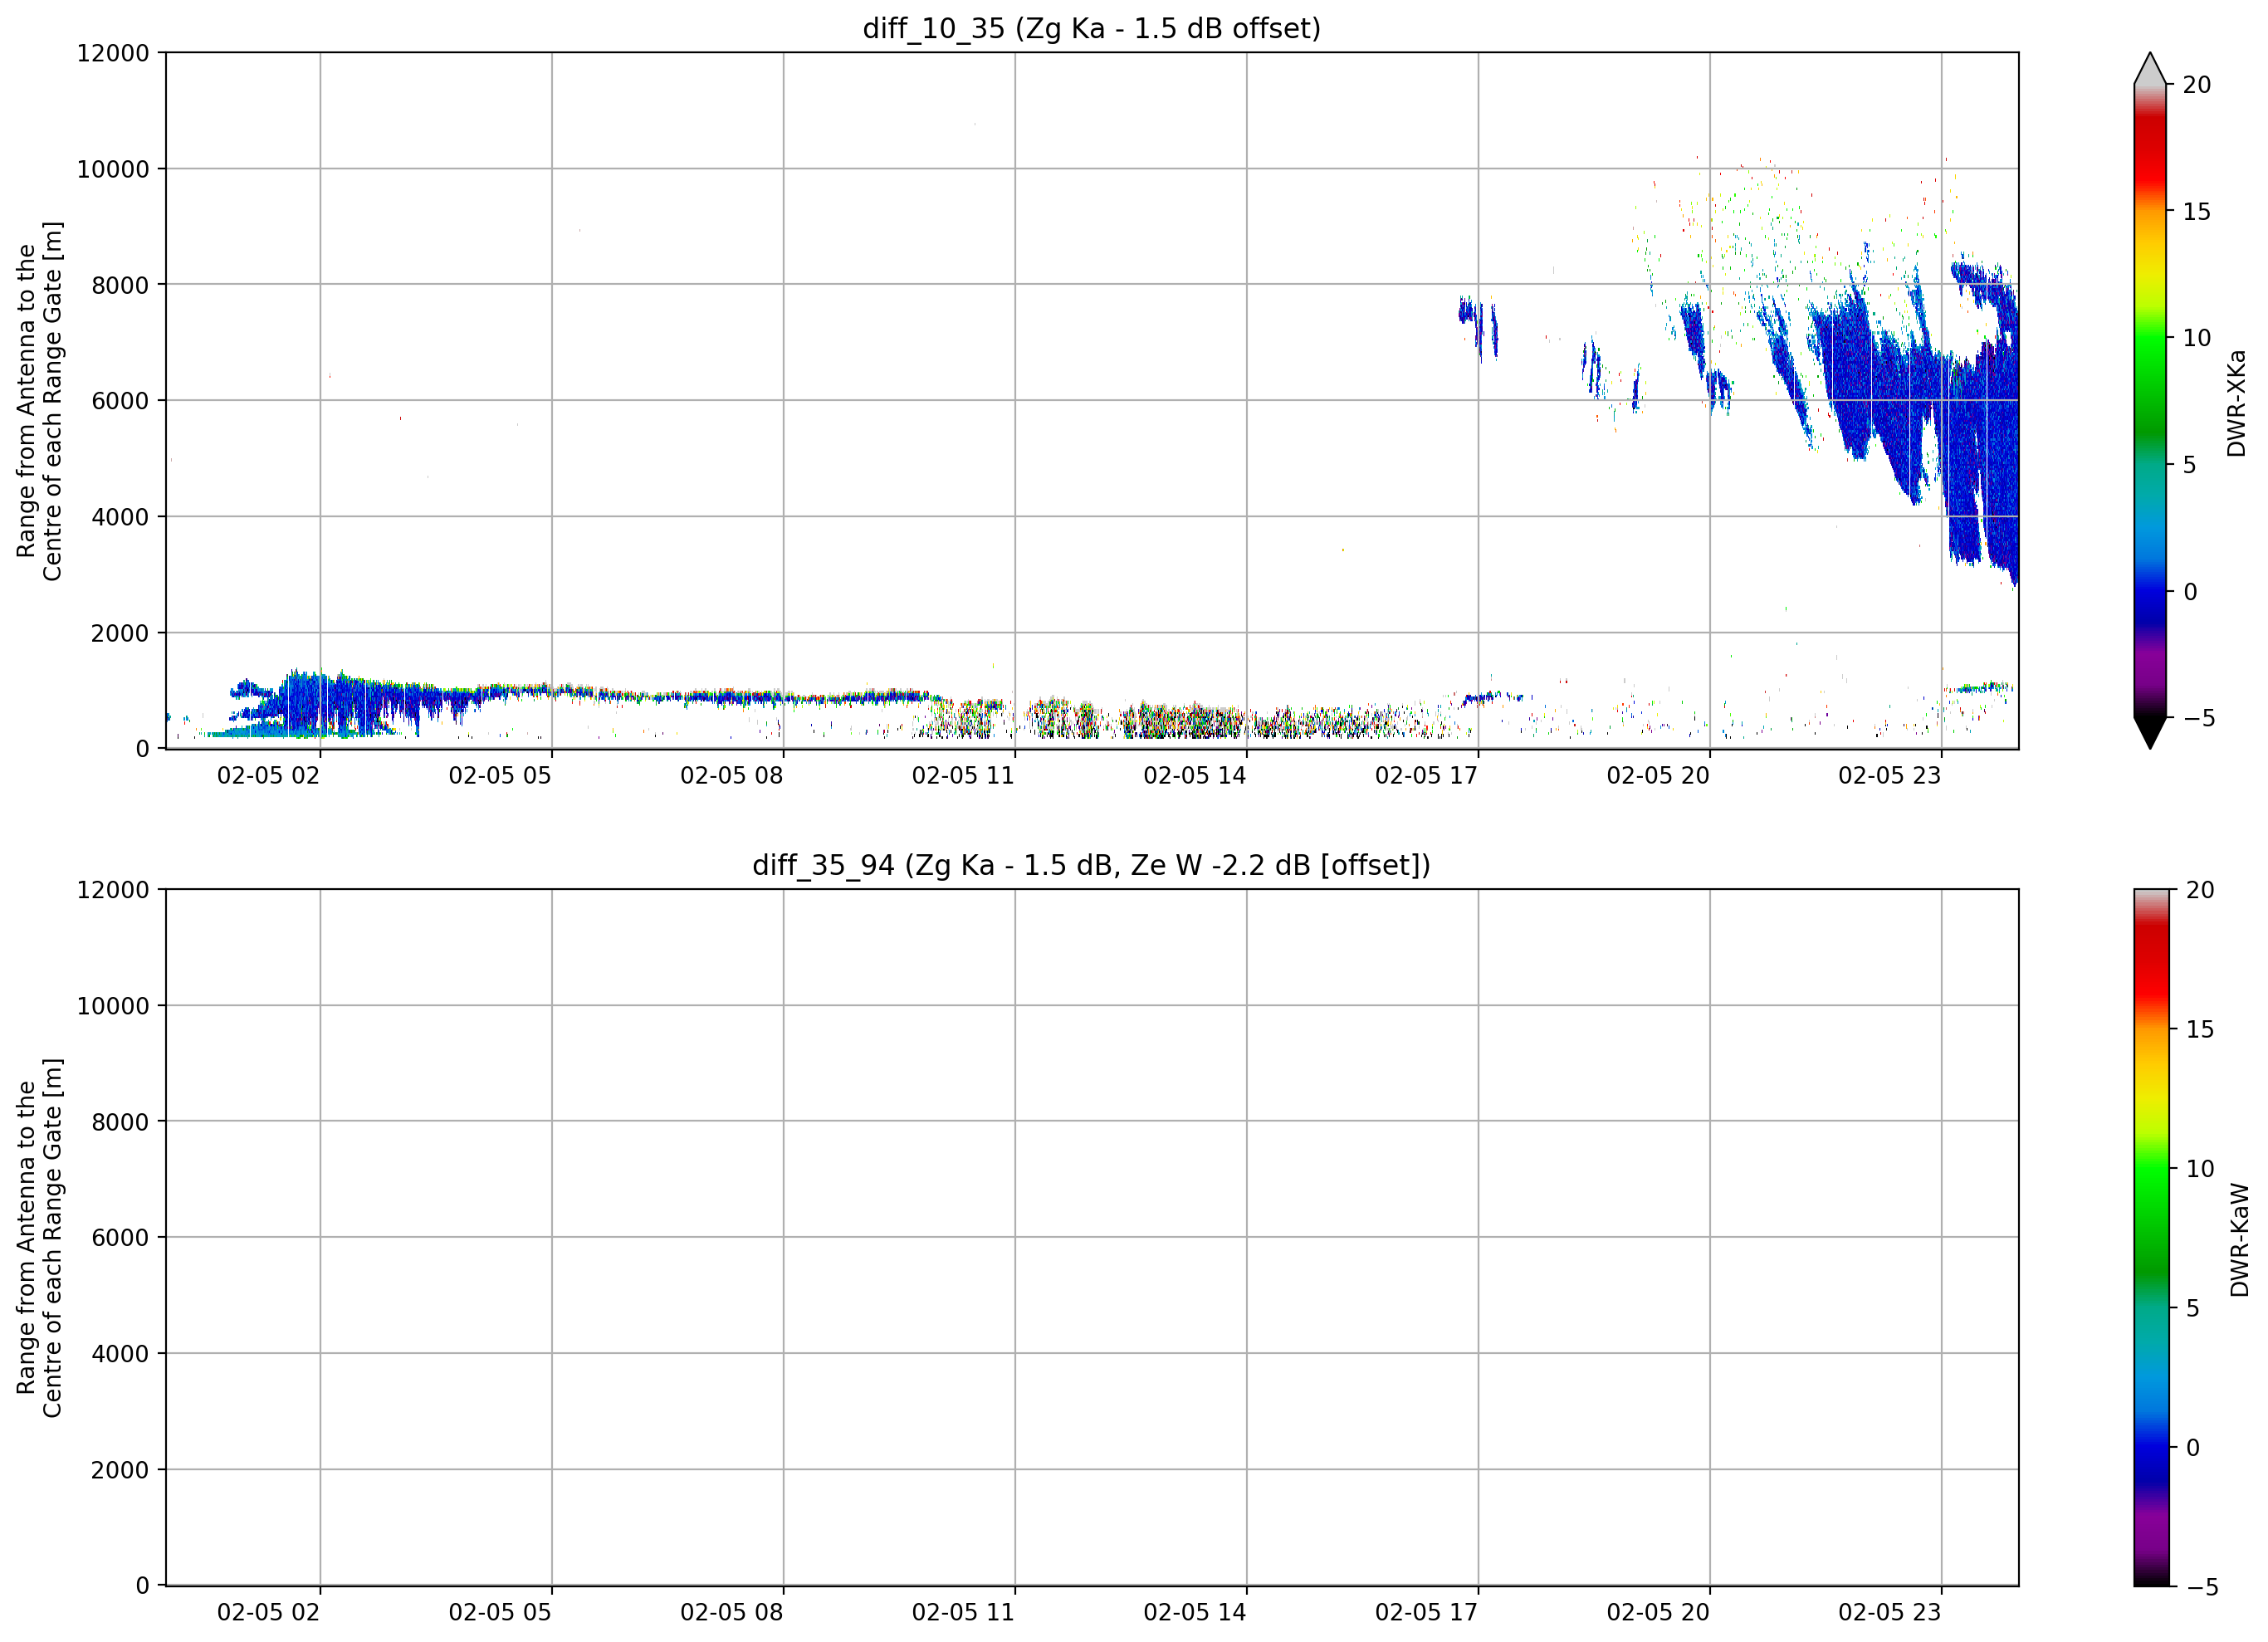Click bottom plot x tick 02-05 08
The image size is (2268, 1642).
(731, 1613)
